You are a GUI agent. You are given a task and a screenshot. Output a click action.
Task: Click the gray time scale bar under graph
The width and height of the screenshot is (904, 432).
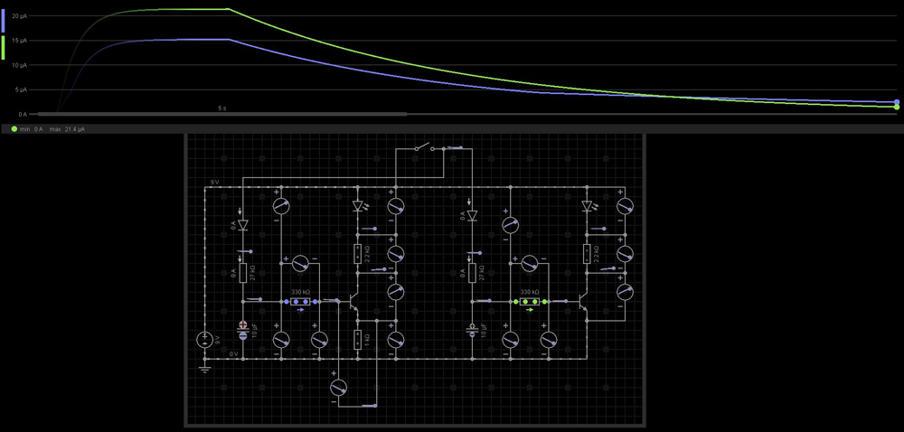(x=221, y=115)
